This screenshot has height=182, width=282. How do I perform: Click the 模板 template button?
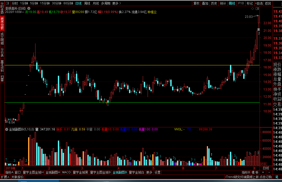(255, 173)
